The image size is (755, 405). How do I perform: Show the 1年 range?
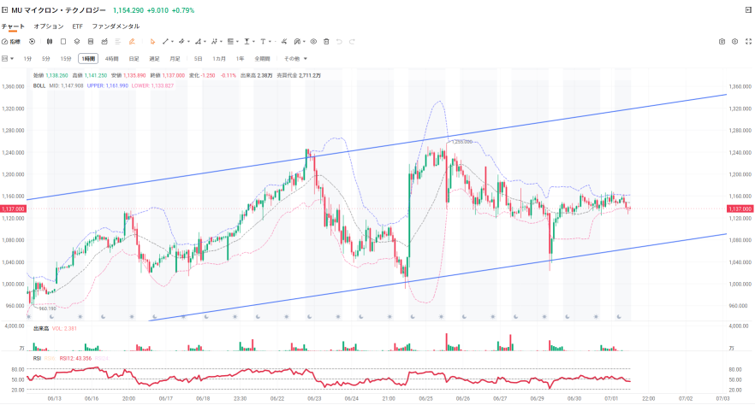click(x=240, y=59)
